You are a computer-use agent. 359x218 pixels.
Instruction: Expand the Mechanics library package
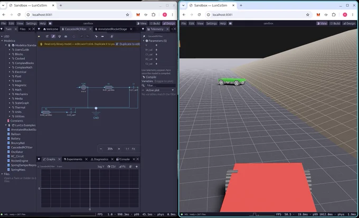coord(10,94)
